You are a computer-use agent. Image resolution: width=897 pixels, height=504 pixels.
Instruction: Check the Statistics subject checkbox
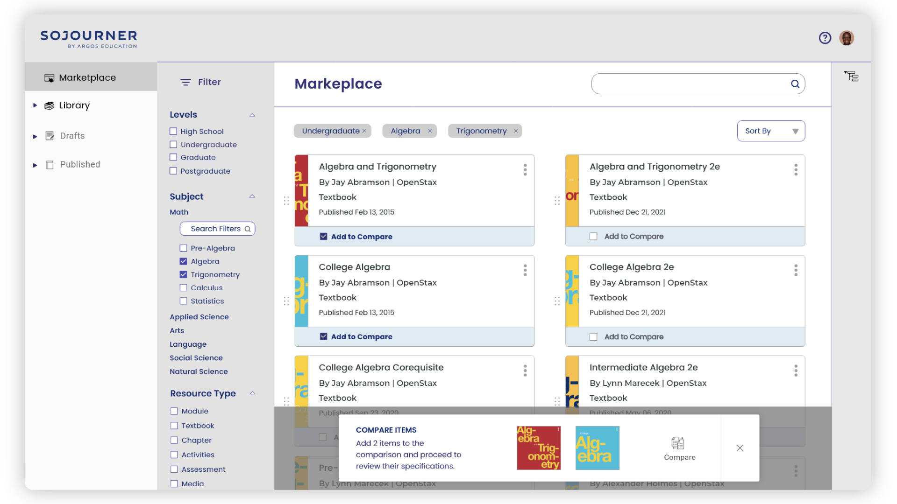click(183, 301)
